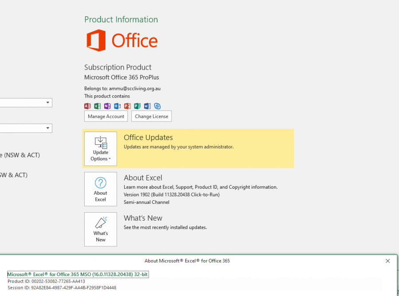Expand the upper dropdown on the left
Viewport: 399px width, 296px height.
47,102
